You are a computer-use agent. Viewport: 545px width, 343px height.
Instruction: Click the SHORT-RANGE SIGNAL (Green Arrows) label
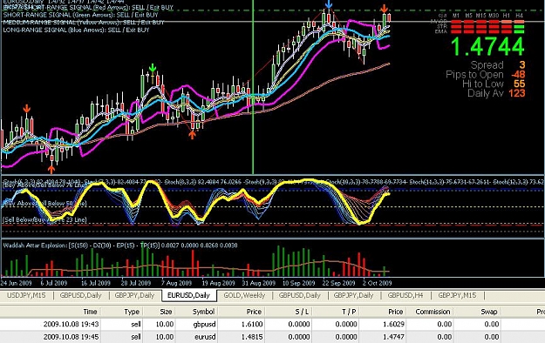(80, 15)
